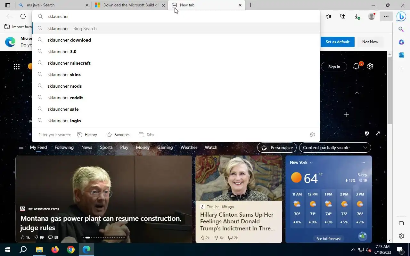Open File Explorer from the taskbar

[x=39, y=250]
